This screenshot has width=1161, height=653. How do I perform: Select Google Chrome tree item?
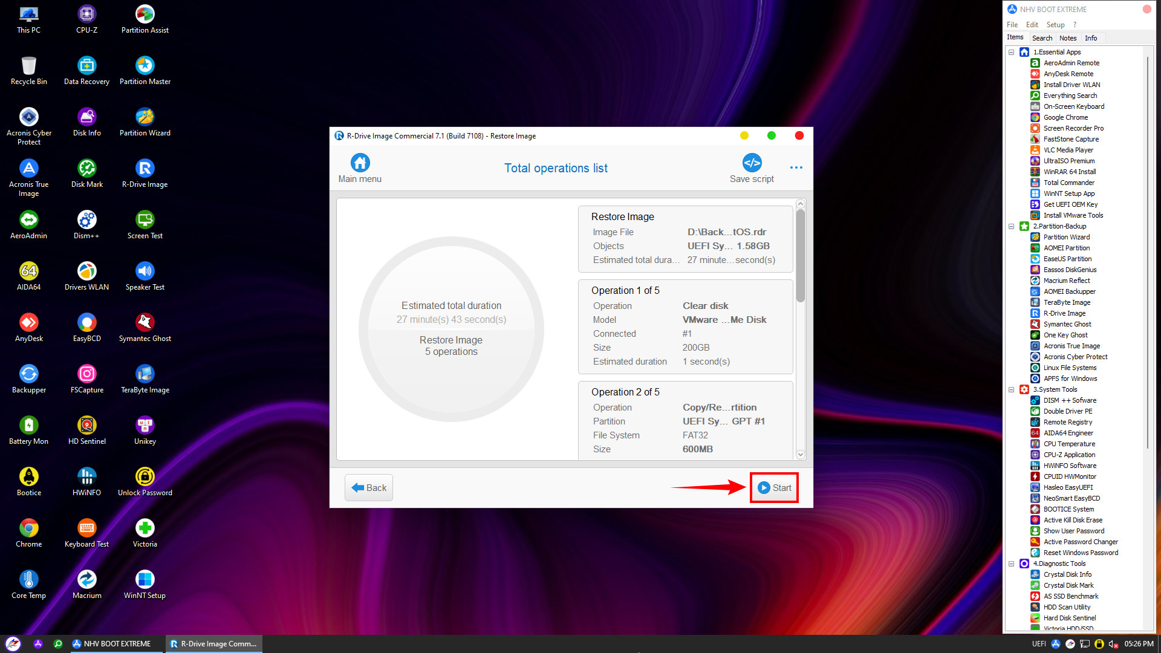coord(1065,117)
